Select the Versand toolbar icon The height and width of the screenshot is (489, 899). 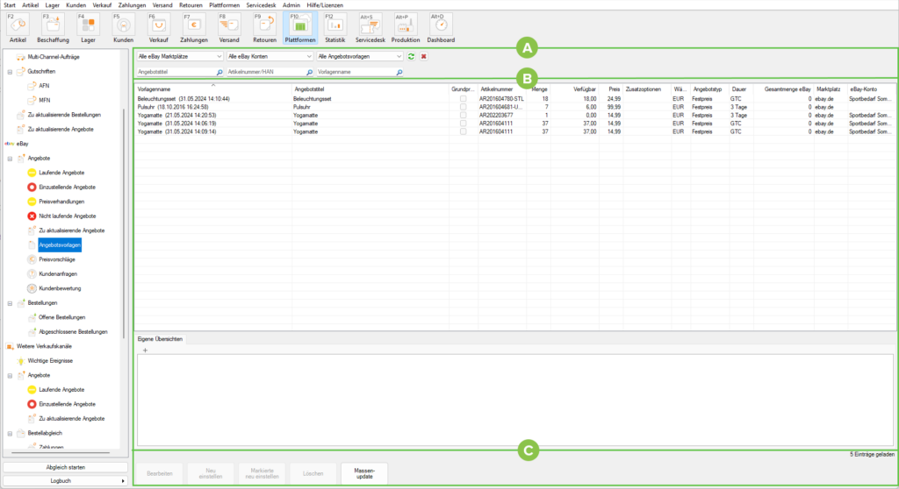(229, 28)
